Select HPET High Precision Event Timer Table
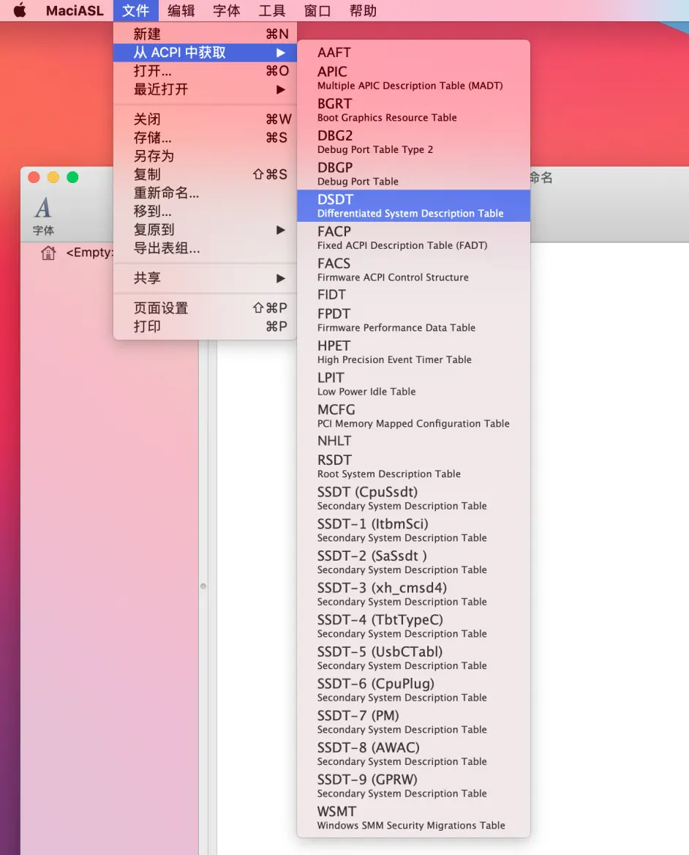This screenshot has height=855, width=689. click(413, 352)
